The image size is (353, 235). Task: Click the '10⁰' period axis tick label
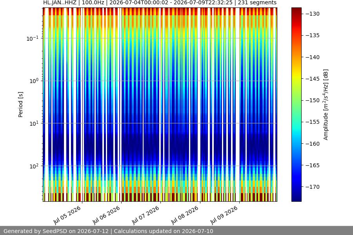[34, 81]
